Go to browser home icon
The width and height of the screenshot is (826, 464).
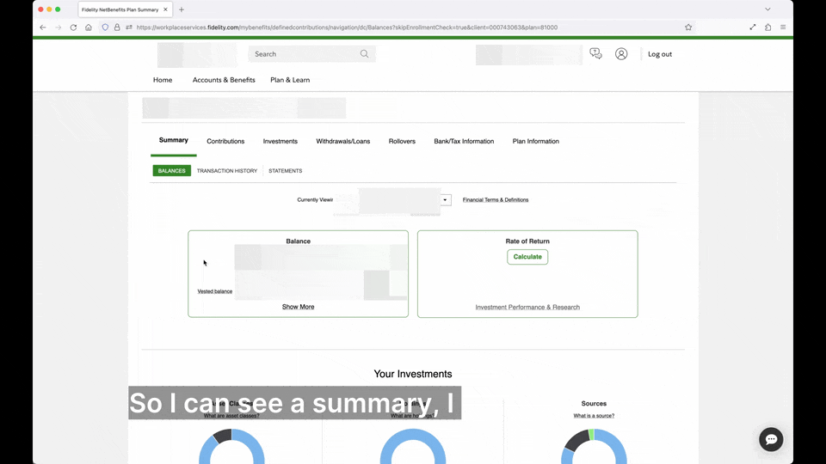pyautogui.click(x=89, y=27)
